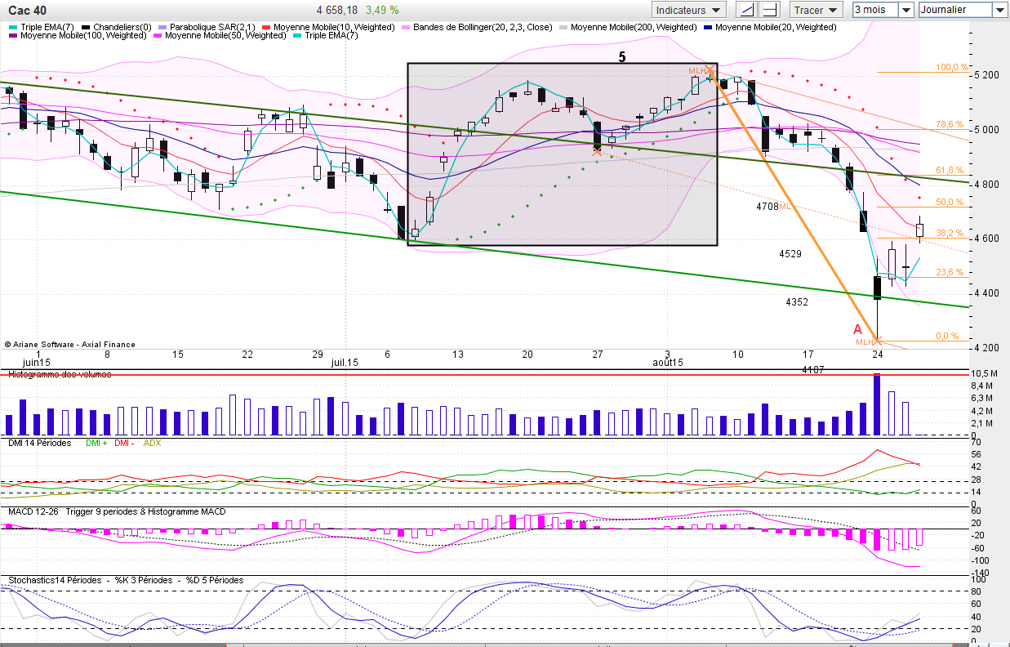
Task: Click the 23,6 % Fibonacci level label
Action: (x=951, y=272)
